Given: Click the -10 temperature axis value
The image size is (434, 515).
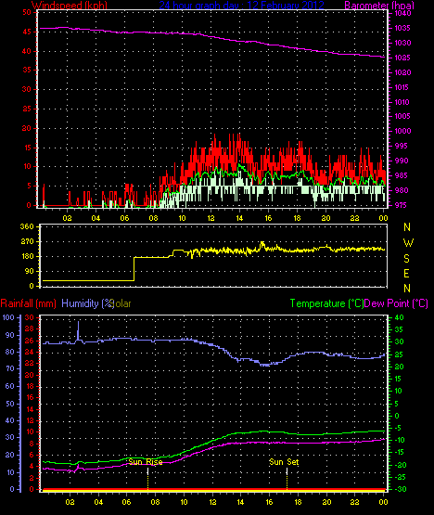Looking at the screenshot, I should click(399, 440).
